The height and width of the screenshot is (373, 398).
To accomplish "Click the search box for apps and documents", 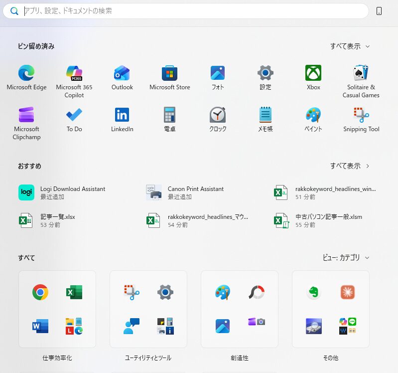I will pos(185,11).
